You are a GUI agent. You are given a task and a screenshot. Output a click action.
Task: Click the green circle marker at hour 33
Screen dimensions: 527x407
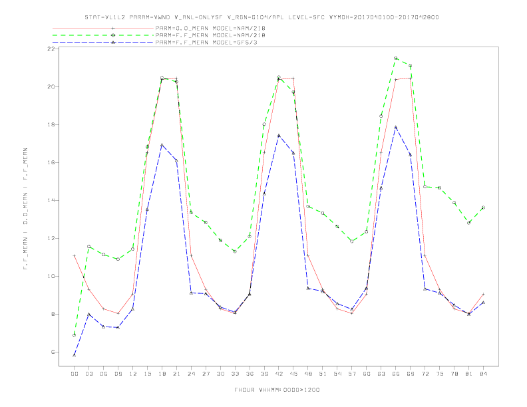(x=235, y=251)
